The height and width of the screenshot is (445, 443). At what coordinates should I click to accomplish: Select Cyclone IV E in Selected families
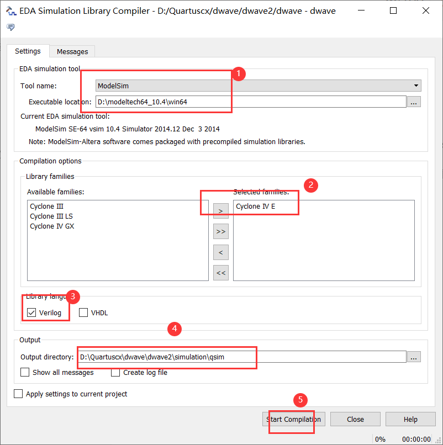[256, 206]
